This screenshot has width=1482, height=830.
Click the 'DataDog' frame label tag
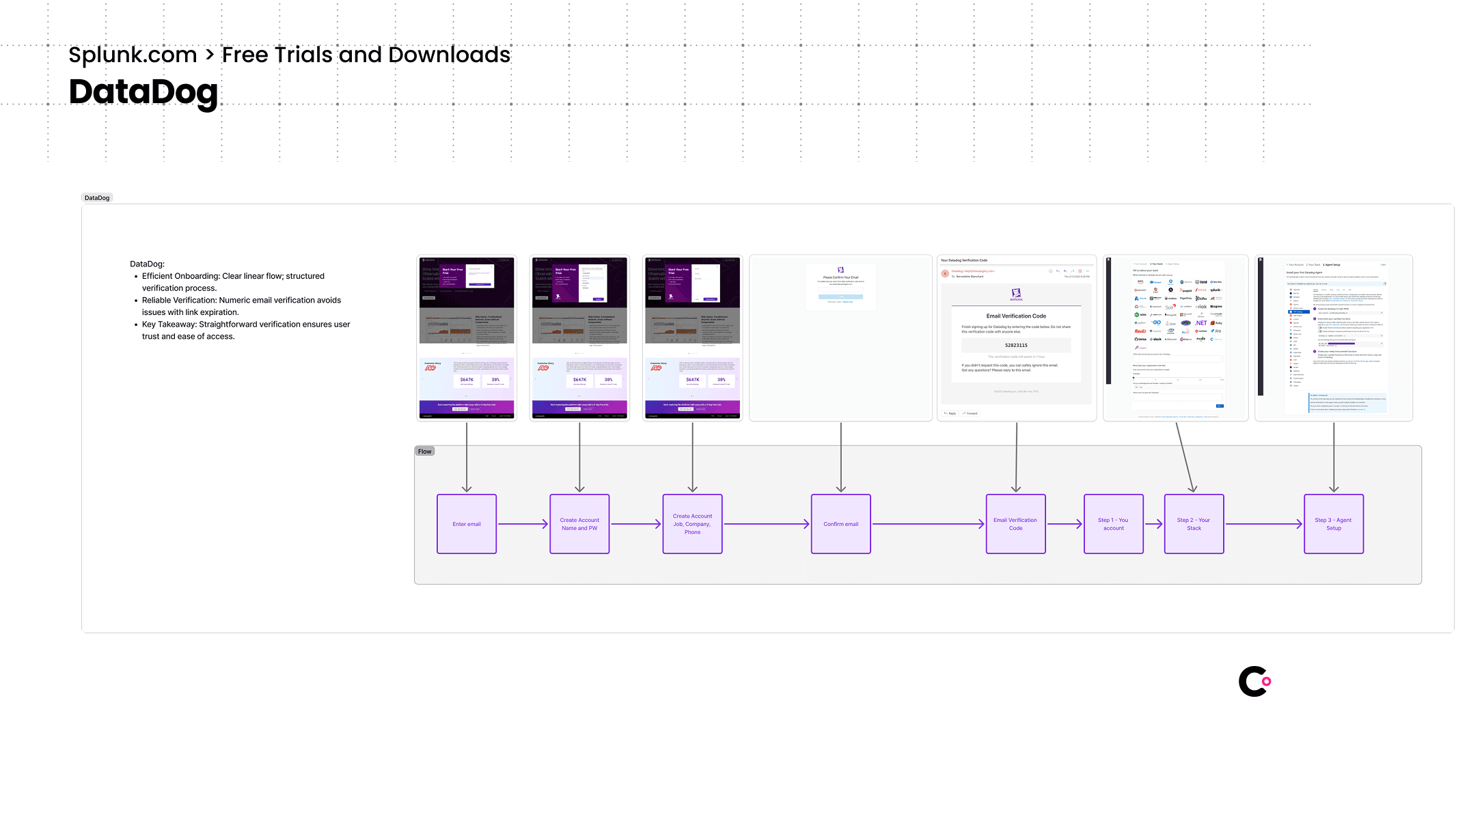[x=97, y=198]
